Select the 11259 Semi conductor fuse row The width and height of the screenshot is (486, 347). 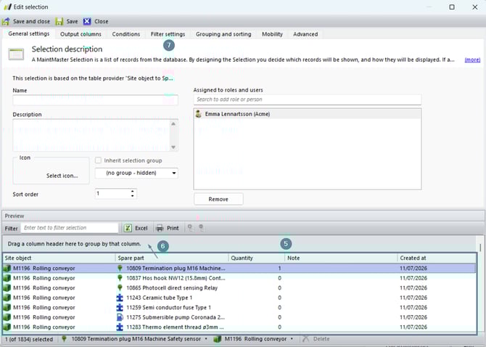click(x=239, y=307)
